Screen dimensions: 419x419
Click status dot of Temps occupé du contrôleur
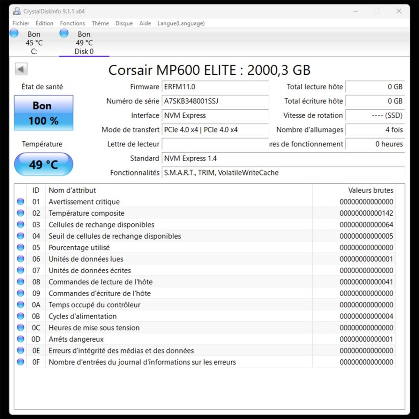point(20,304)
